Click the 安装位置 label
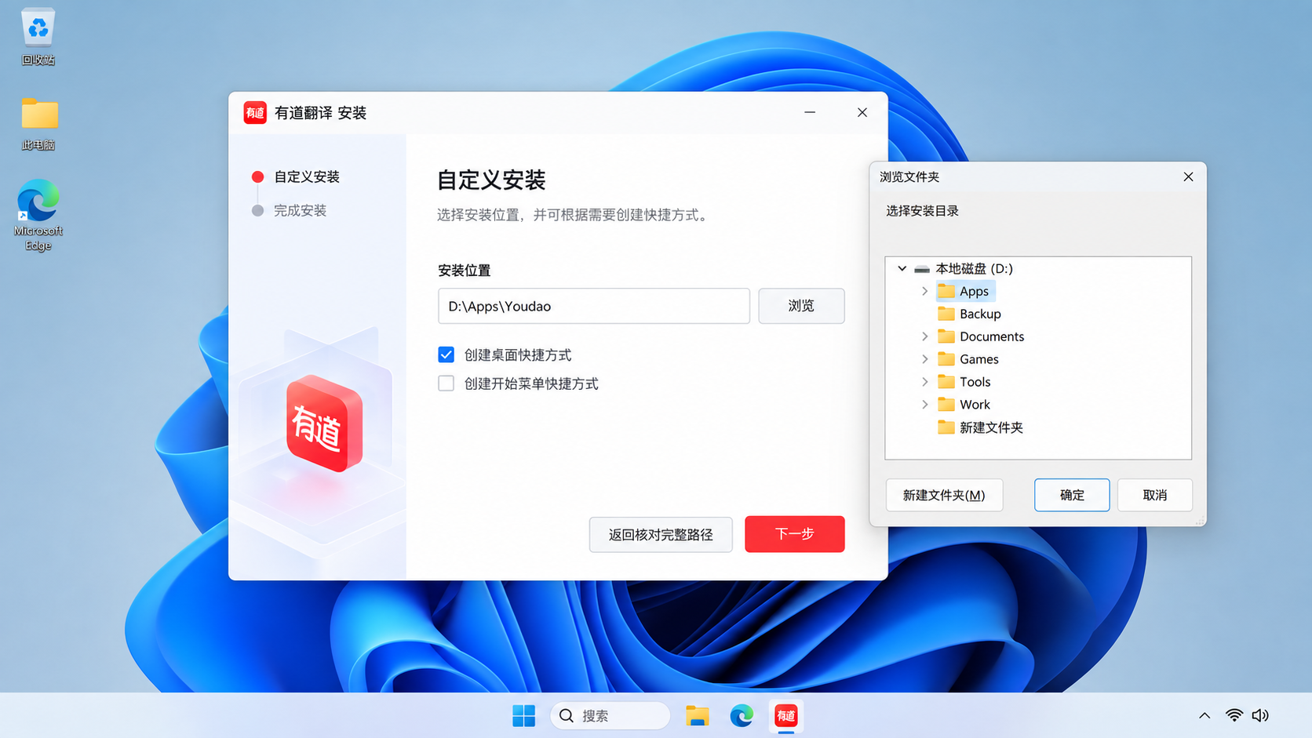Image resolution: width=1312 pixels, height=738 pixels. coord(464,271)
